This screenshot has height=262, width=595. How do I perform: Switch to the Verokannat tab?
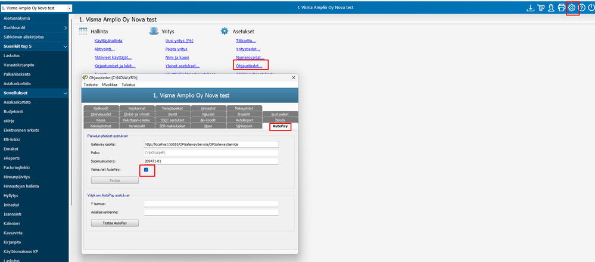[136, 108]
